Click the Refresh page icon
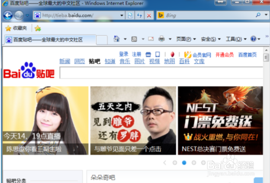Screen dimensions: 270x183 (139, 16)
